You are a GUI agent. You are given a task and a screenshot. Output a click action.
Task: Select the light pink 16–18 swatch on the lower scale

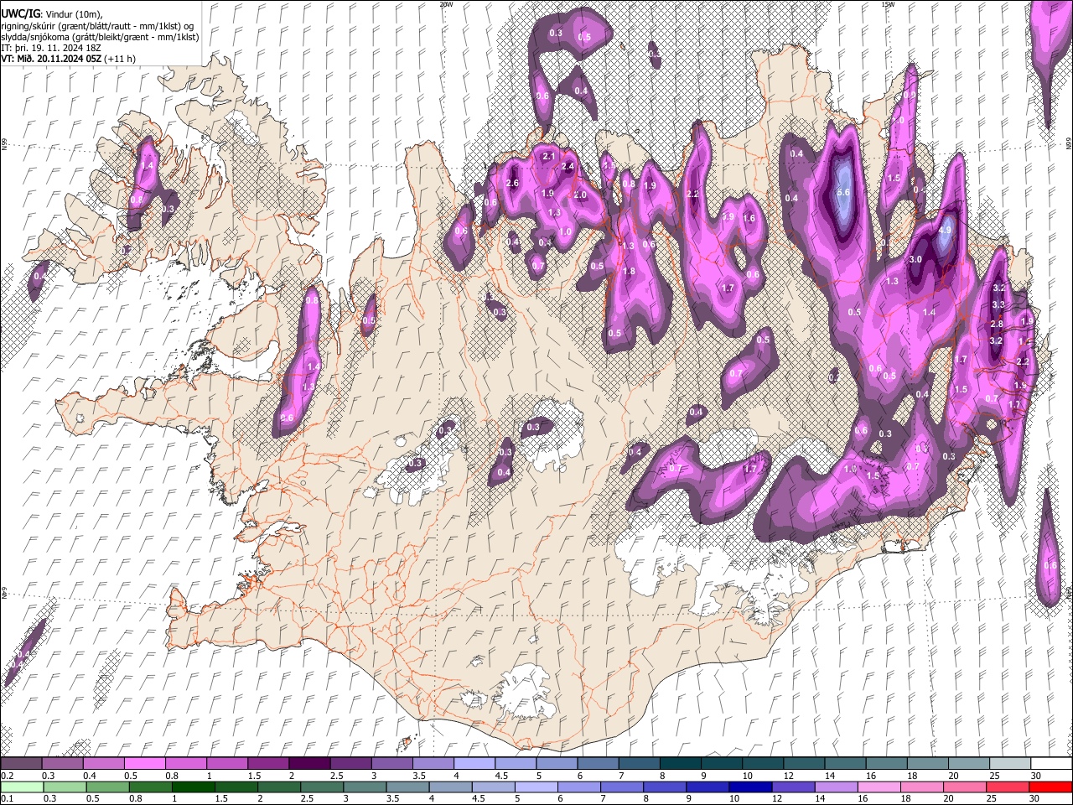879,787
